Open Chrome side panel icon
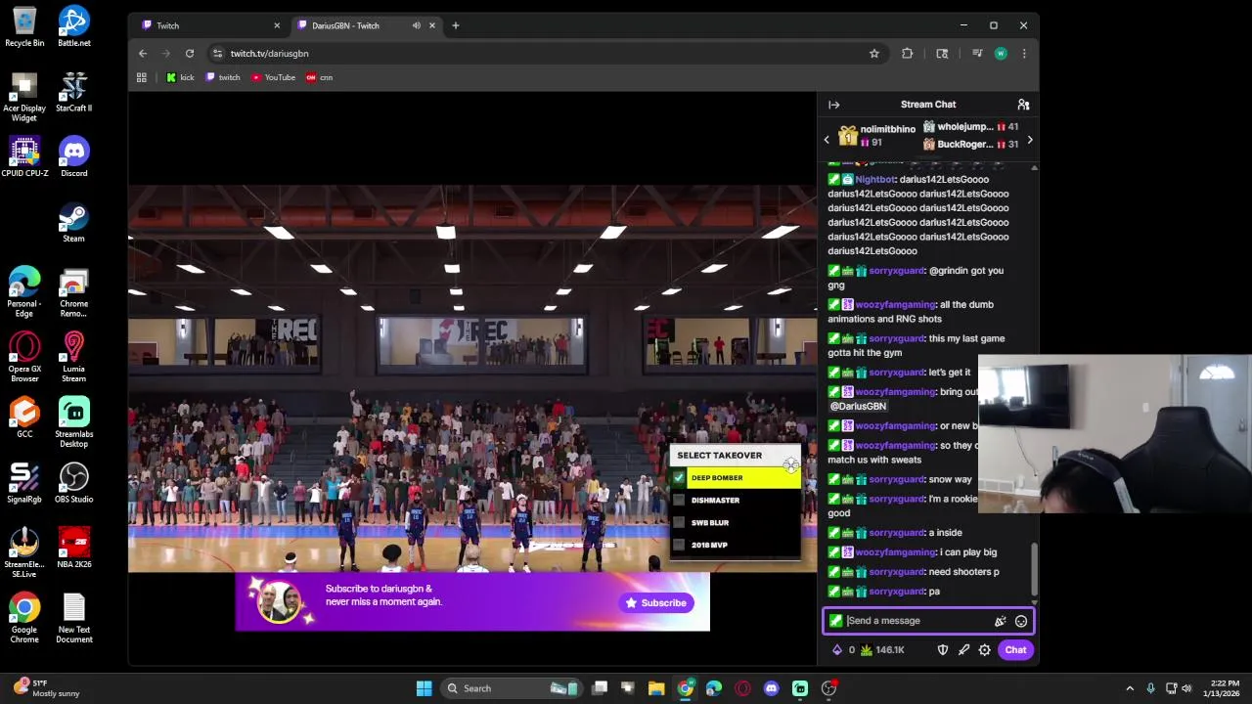1252x704 pixels. point(942,54)
